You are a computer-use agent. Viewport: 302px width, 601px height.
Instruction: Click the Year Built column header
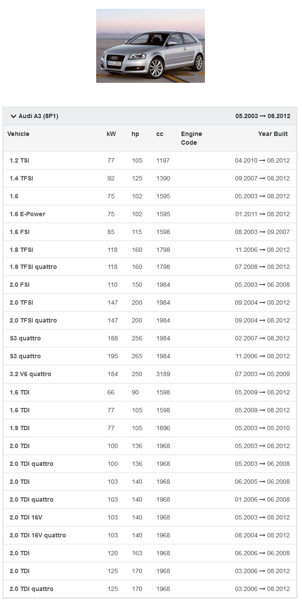[x=273, y=134]
